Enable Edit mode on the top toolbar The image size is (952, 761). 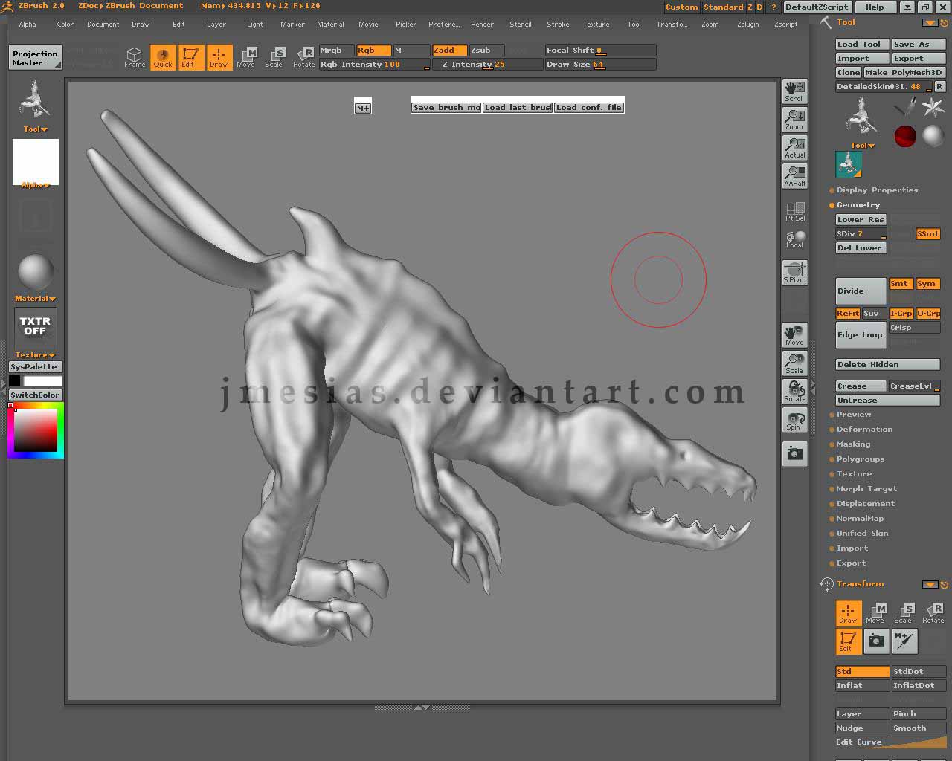pyautogui.click(x=190, y=56)
